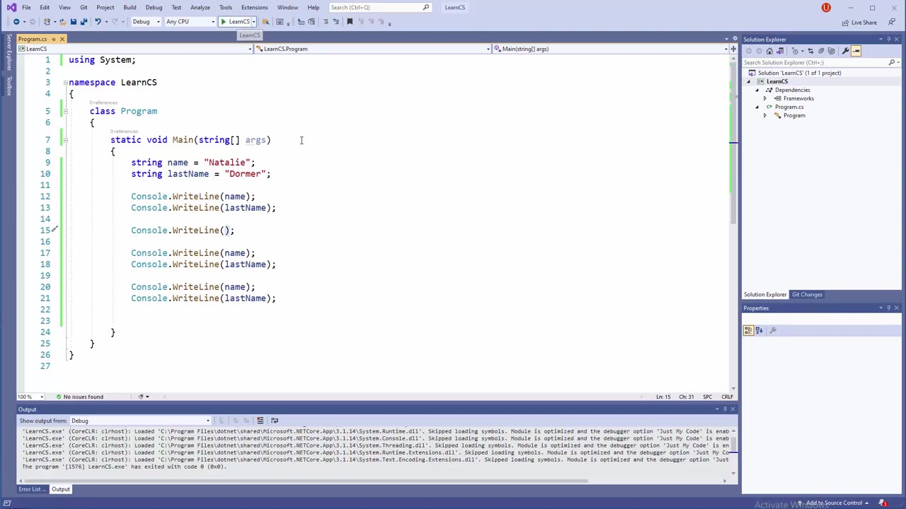Open Server Explorer side tab
The width and height of the screenshot is (906, 509).
[x=8, y=53]
